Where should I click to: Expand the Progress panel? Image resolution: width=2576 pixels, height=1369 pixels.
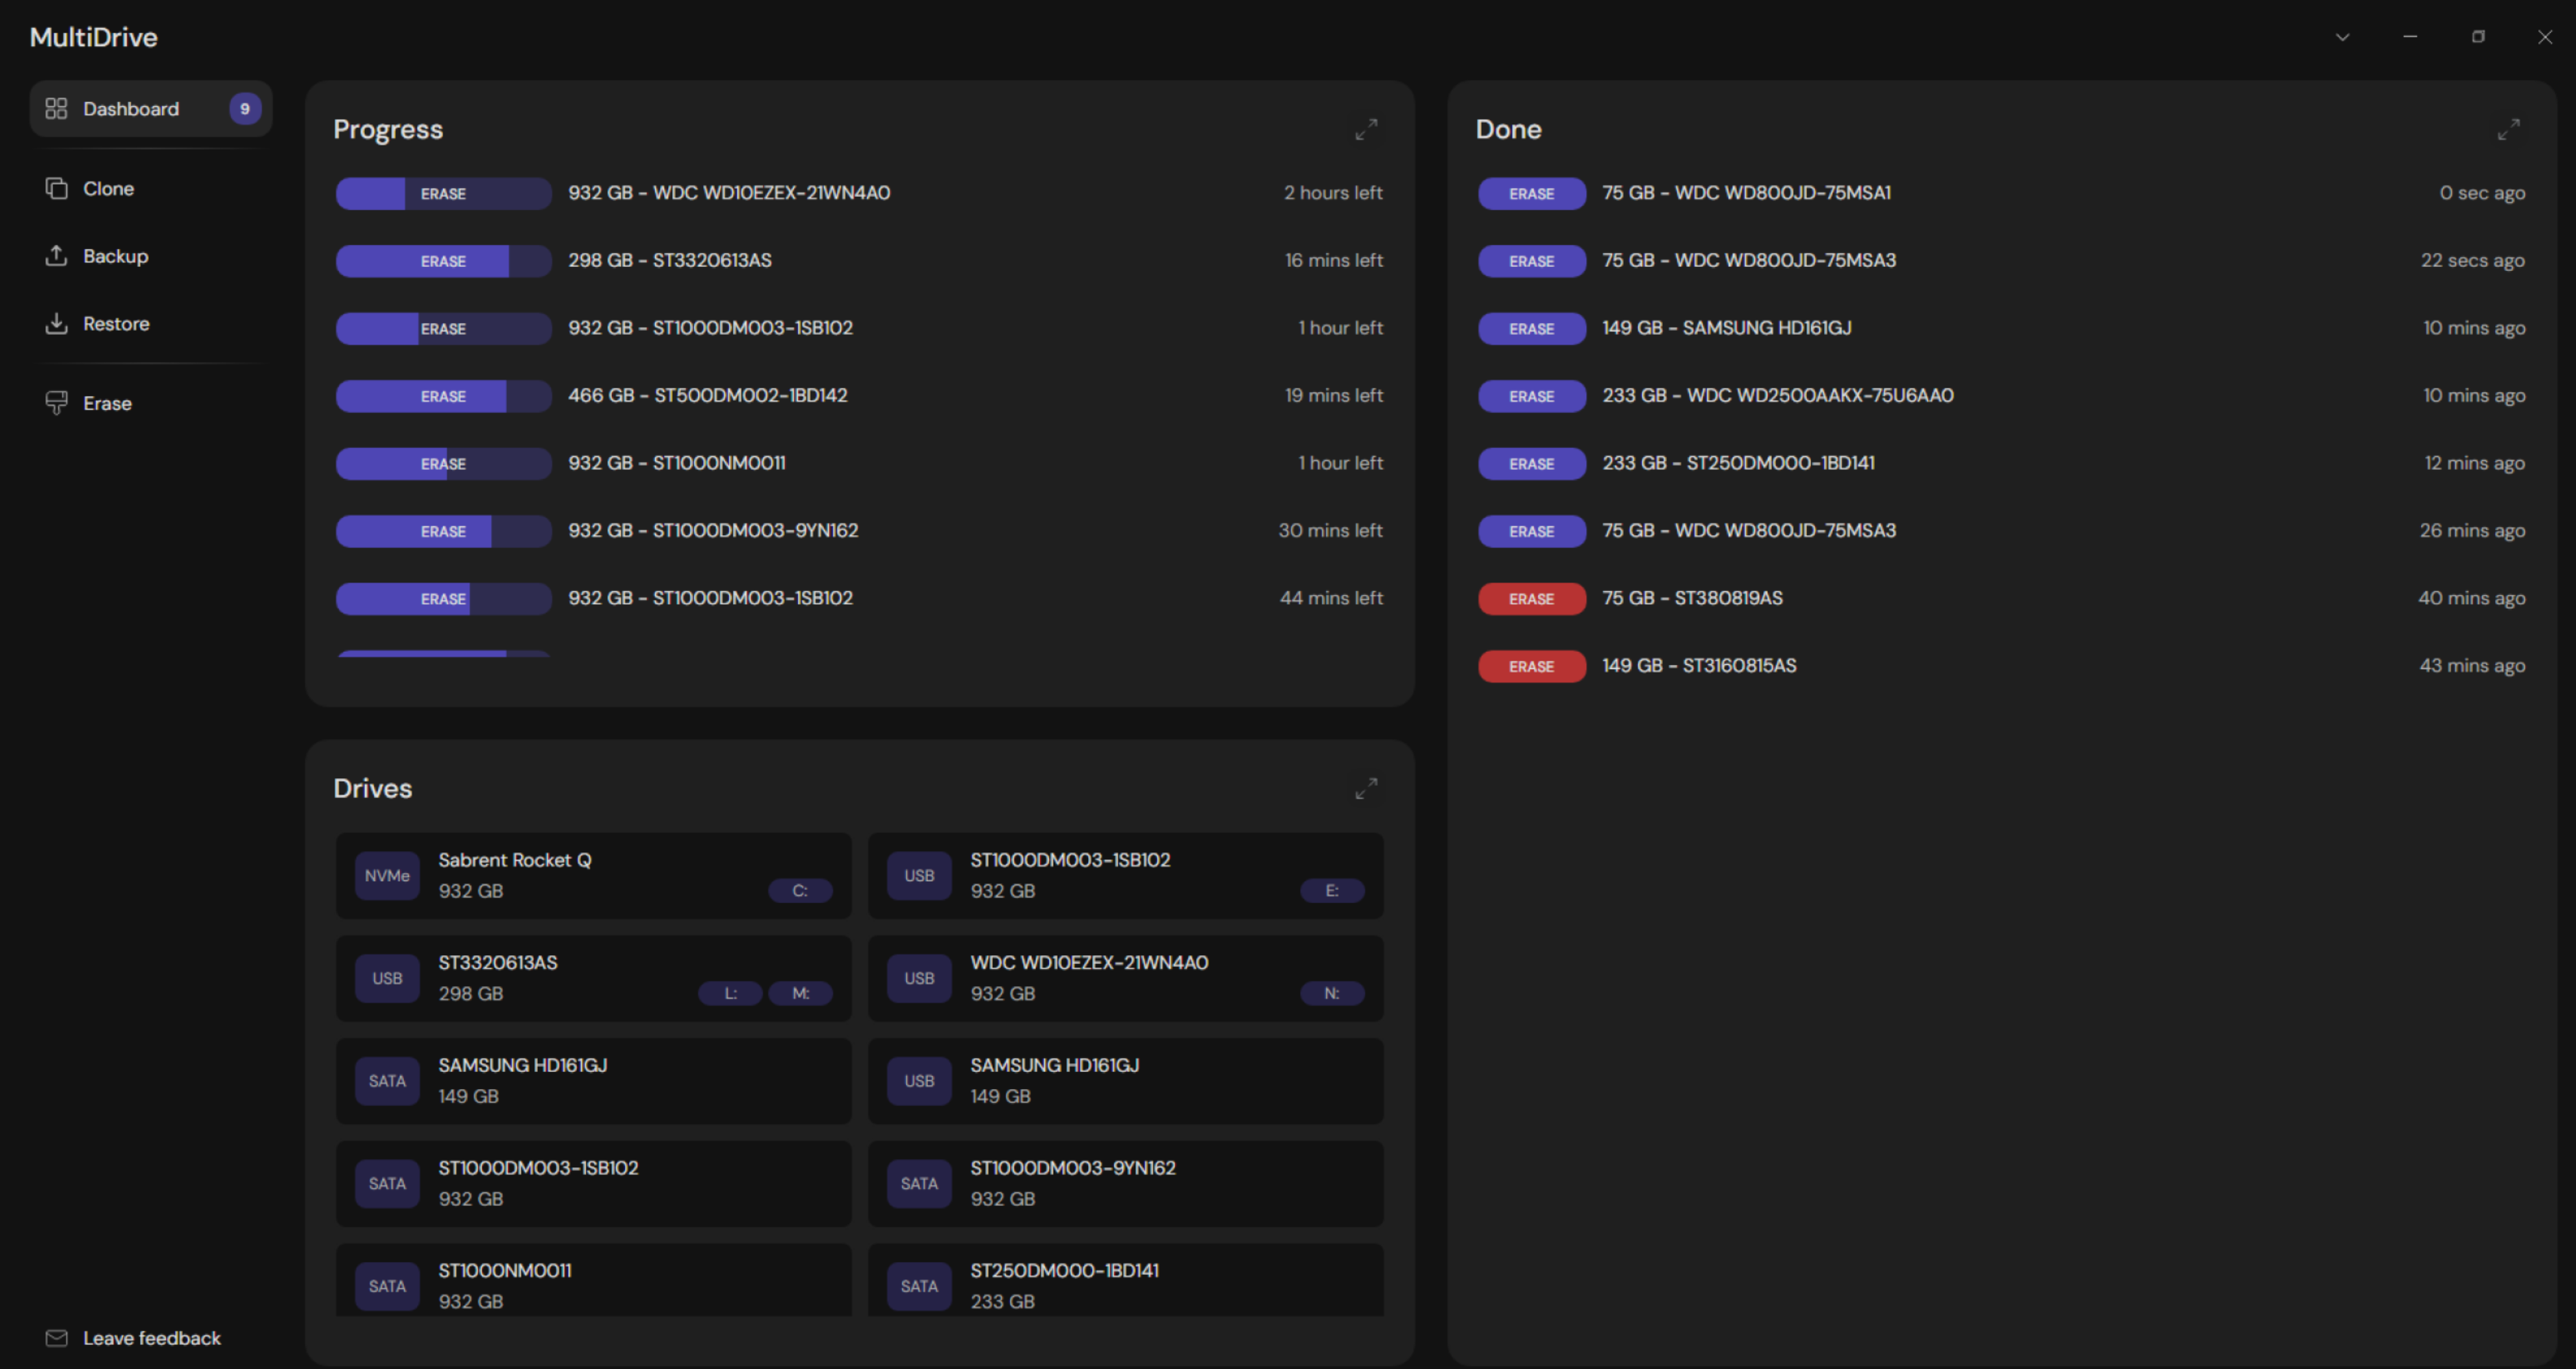coord(1366,129)
